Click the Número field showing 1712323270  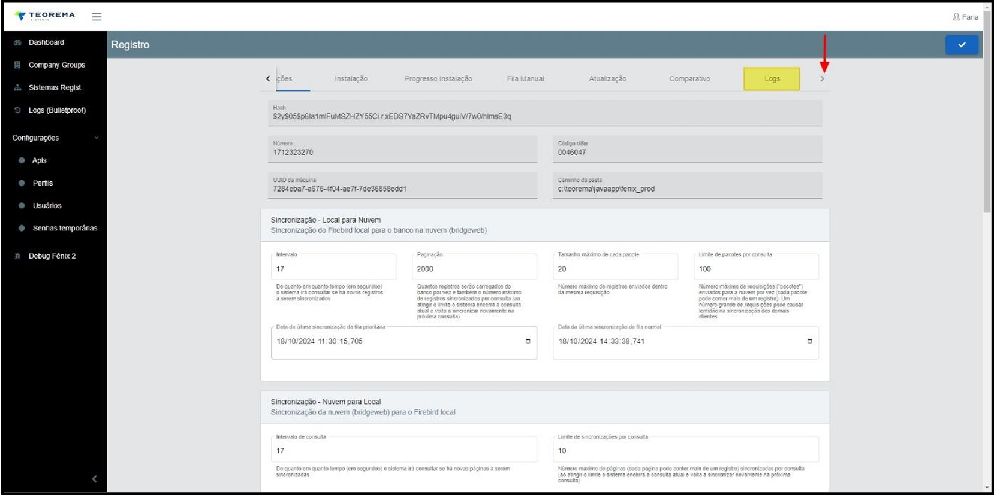[402, 149]
